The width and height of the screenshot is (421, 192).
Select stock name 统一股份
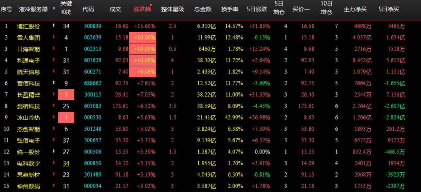(x=29, y=152)
